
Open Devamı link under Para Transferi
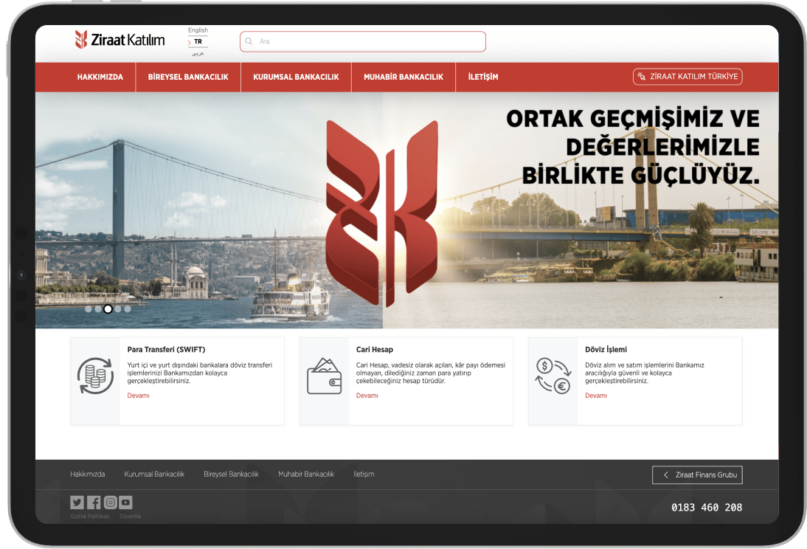(138, 396)
